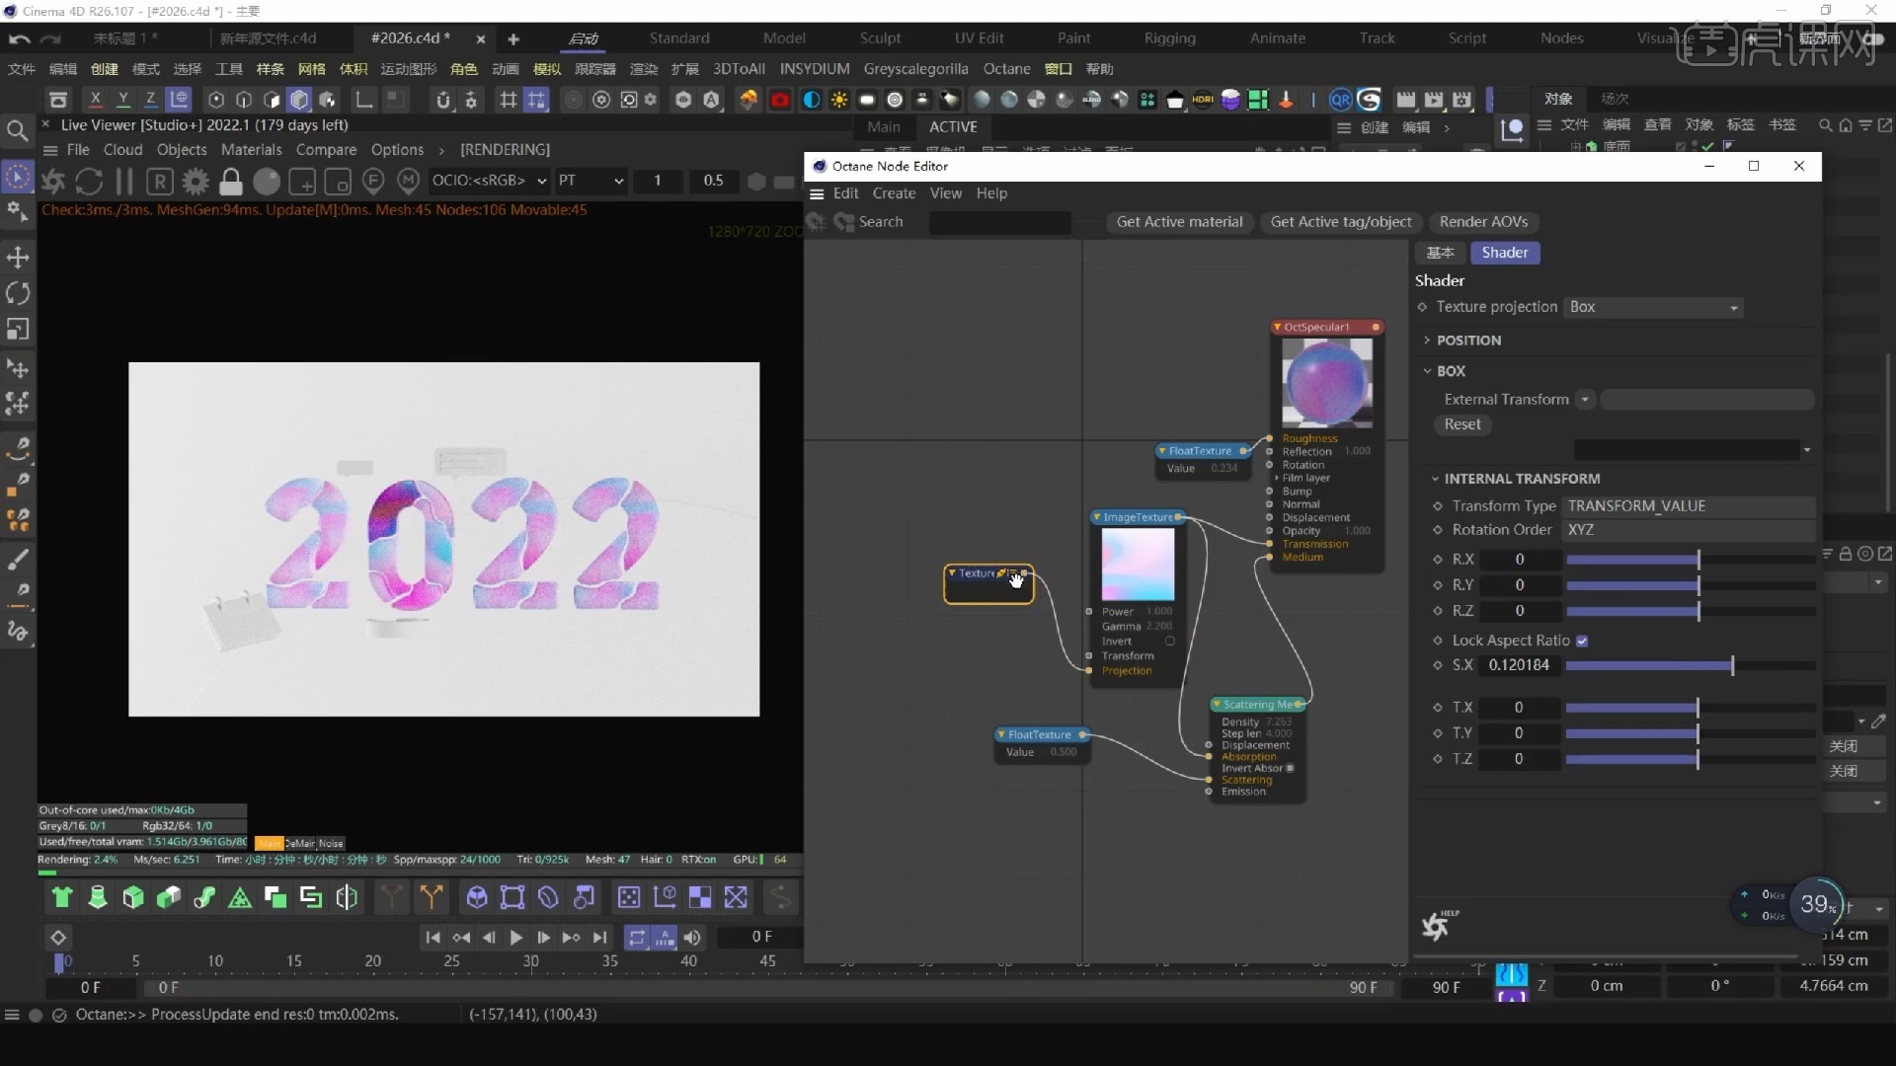This screenshot has width=1896, height=1066.
Task: Open the Create menu in Node Editor
Action: (894, 193)
